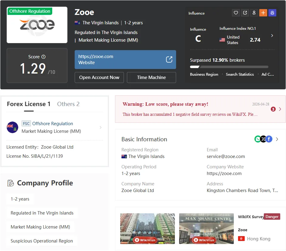
Task: Click the 2.74 influence index value
Action: pyautogui.click(x=255, y=40)
